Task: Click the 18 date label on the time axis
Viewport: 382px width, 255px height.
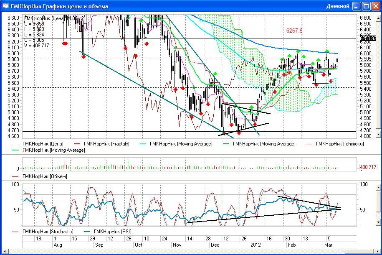Action: coord(38,239)
